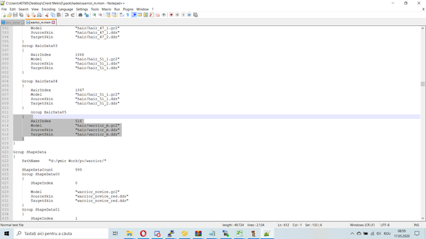Open the Window menu

[x=142, y=9]
